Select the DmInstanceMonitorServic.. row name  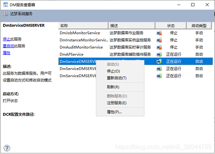(84, 40)
